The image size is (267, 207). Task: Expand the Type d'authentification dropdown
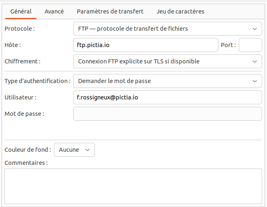[x=167, y=81]
